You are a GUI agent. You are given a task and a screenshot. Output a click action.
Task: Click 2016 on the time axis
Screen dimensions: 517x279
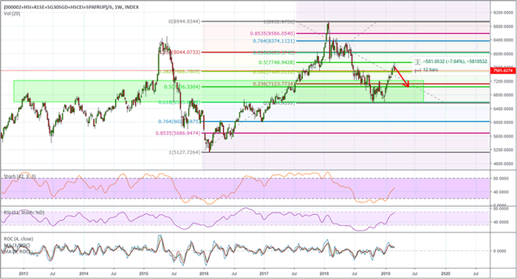pyautogui.click(x=204, y=274)
